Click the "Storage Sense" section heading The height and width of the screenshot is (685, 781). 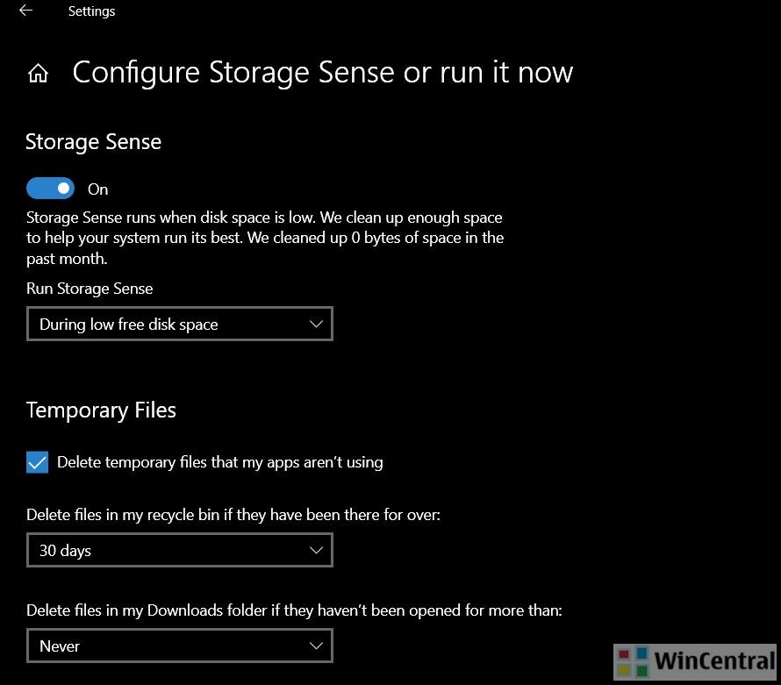[x=93, y=142]
